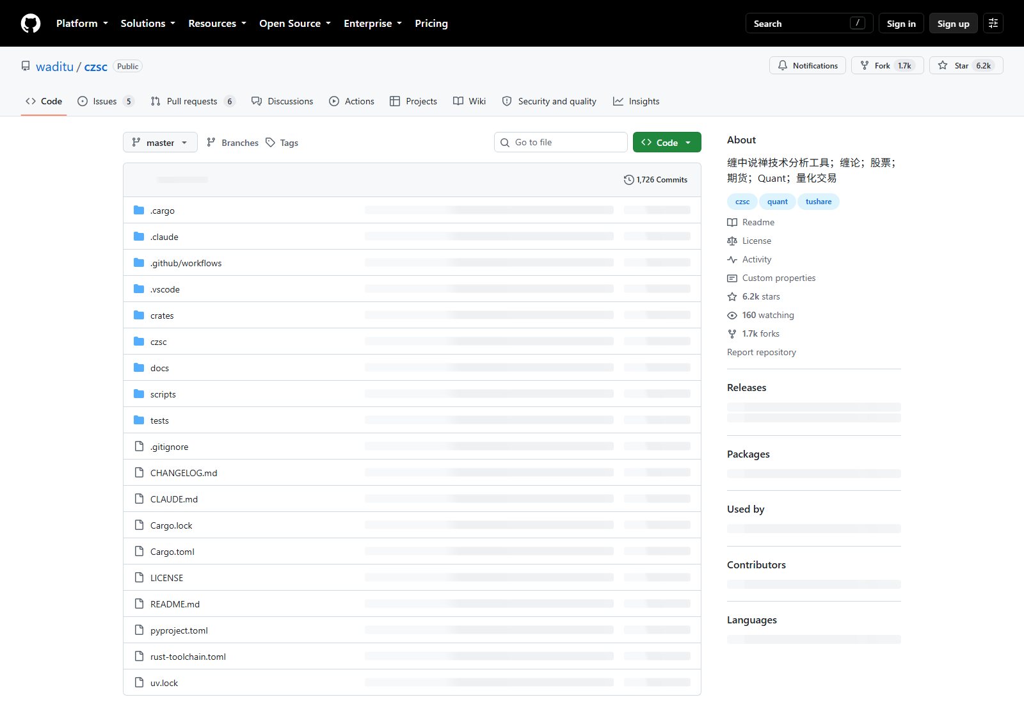Open the License link in About

click(749, 241)
